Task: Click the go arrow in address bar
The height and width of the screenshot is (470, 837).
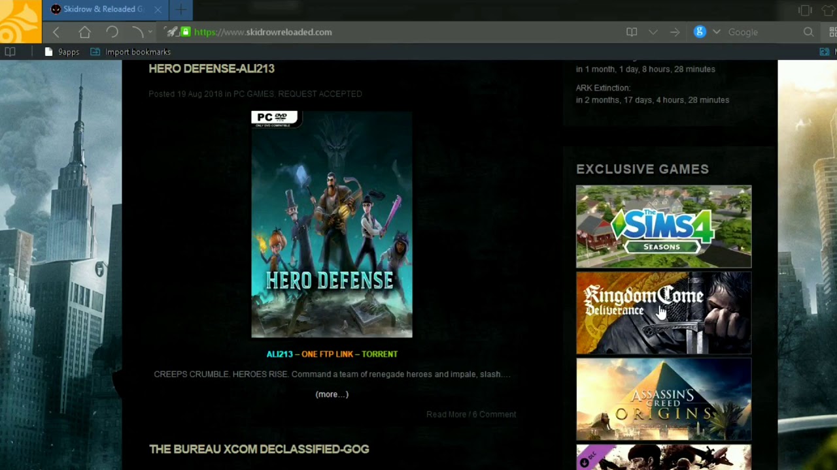Action: (x=675, y=32)
